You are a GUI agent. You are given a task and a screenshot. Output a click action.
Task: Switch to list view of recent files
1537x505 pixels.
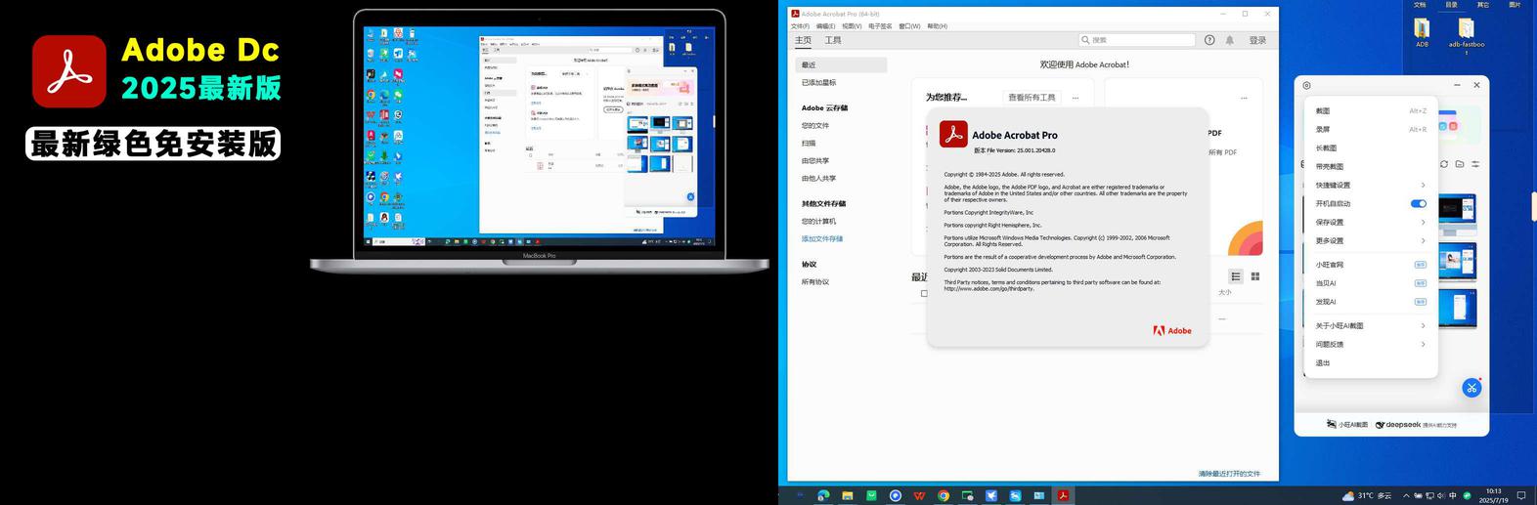click(x=1236, y=276)
